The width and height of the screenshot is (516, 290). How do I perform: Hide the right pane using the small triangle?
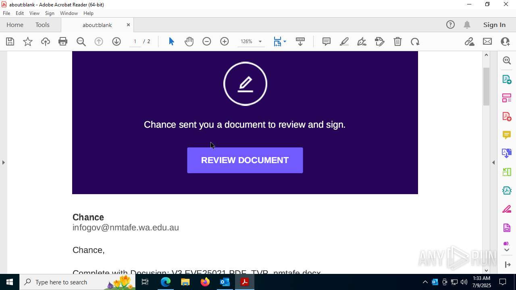(x=493, y=162)
